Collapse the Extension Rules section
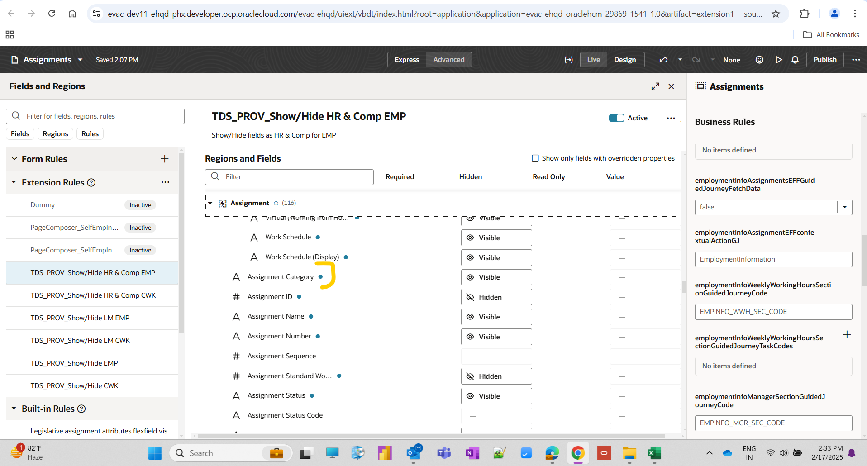The width and height of the screenshot is (867, 466). pos(14,182)
